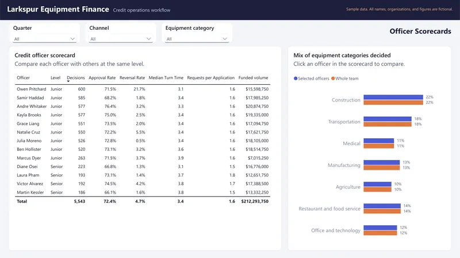
Task: Sort by the Decisions column header
Action: [x=76, y=77]
